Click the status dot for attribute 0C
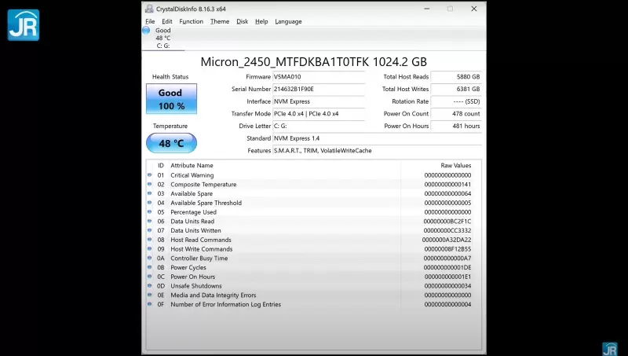628x356 pixels. pyautogui.click(x=150, y=276)
